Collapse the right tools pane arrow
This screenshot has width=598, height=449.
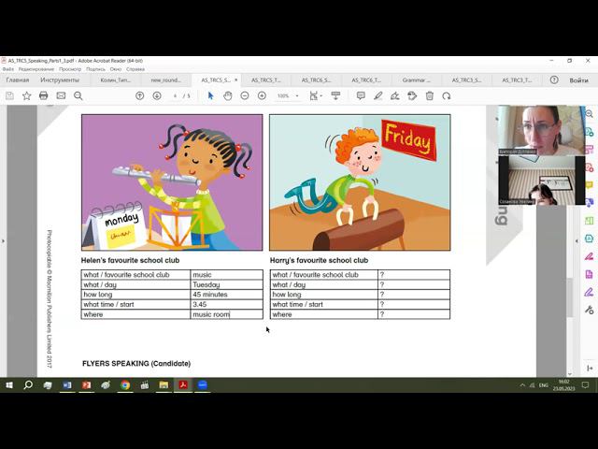pyautogui.click(x=577, y=241)
